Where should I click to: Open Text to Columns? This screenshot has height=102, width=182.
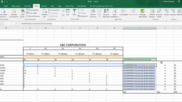click(93, 13)
